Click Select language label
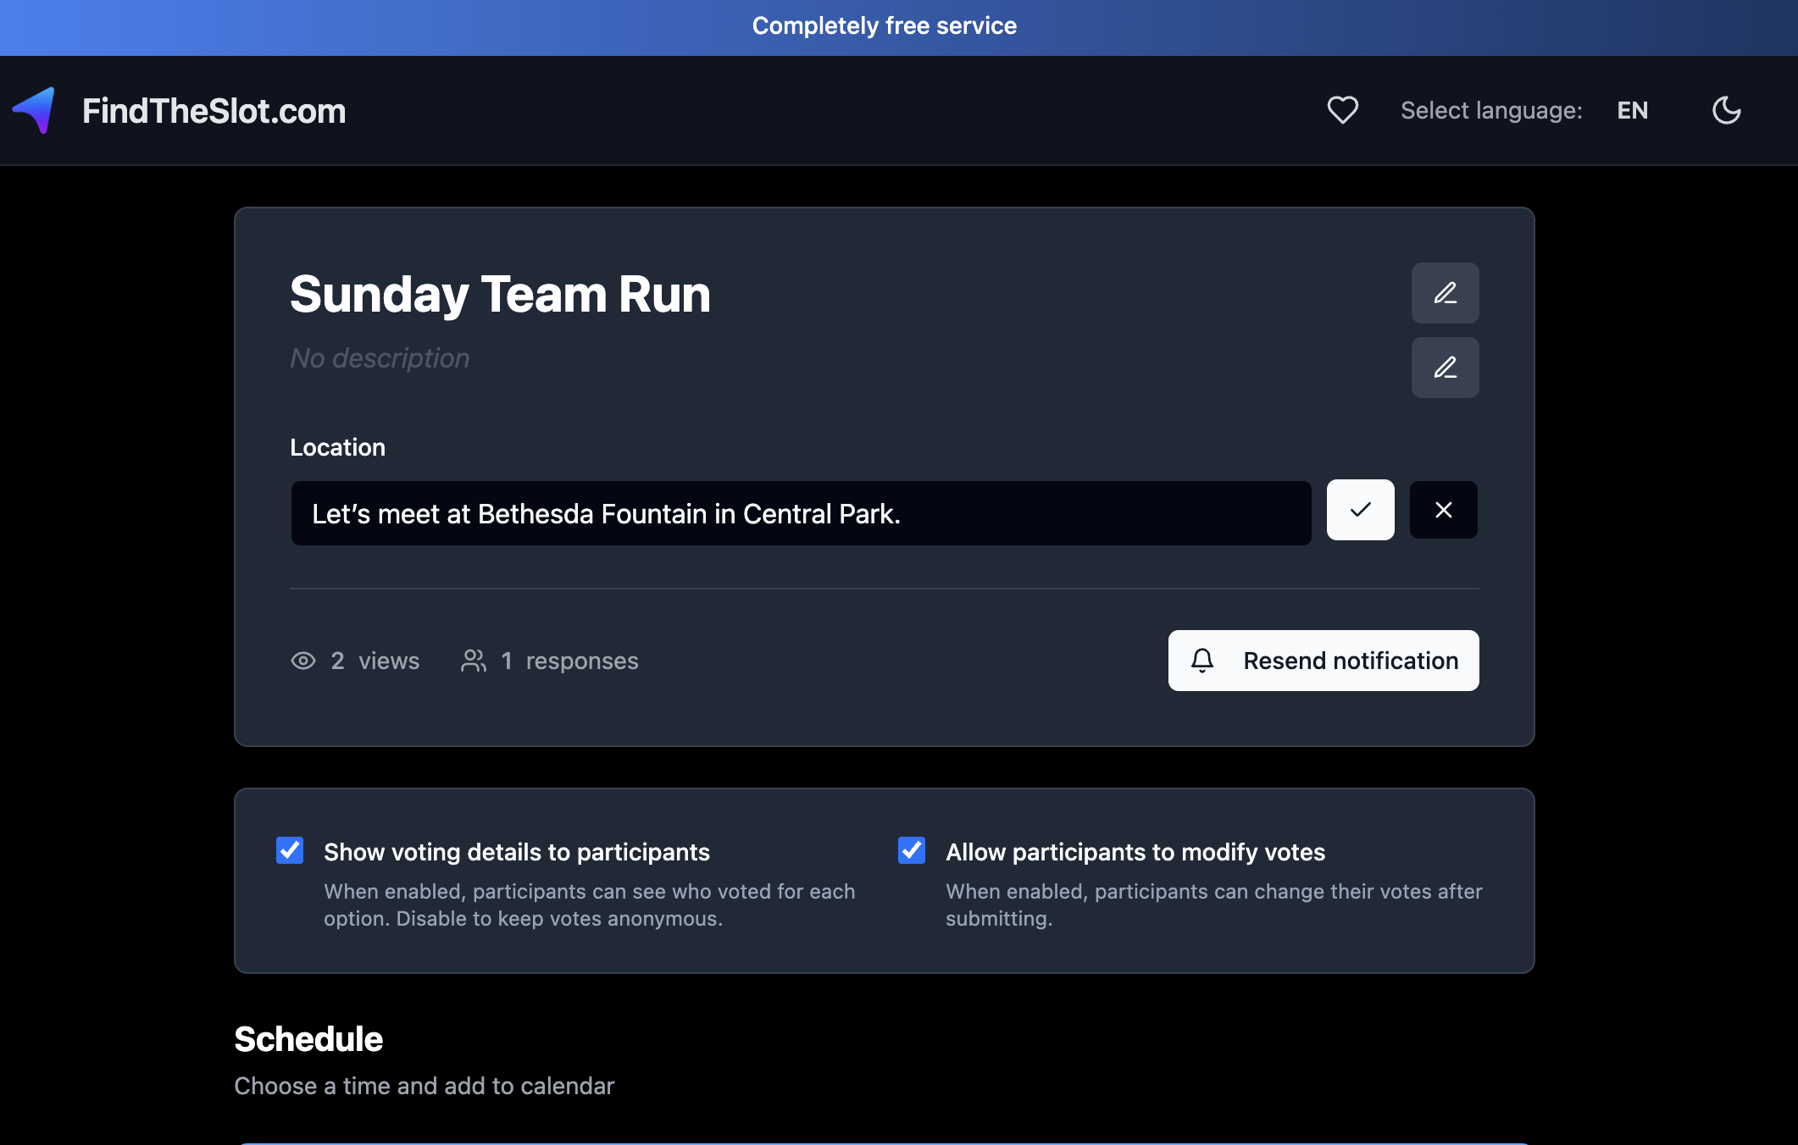Viewport: 1798px width, 1145px height. click(1490, 110)
